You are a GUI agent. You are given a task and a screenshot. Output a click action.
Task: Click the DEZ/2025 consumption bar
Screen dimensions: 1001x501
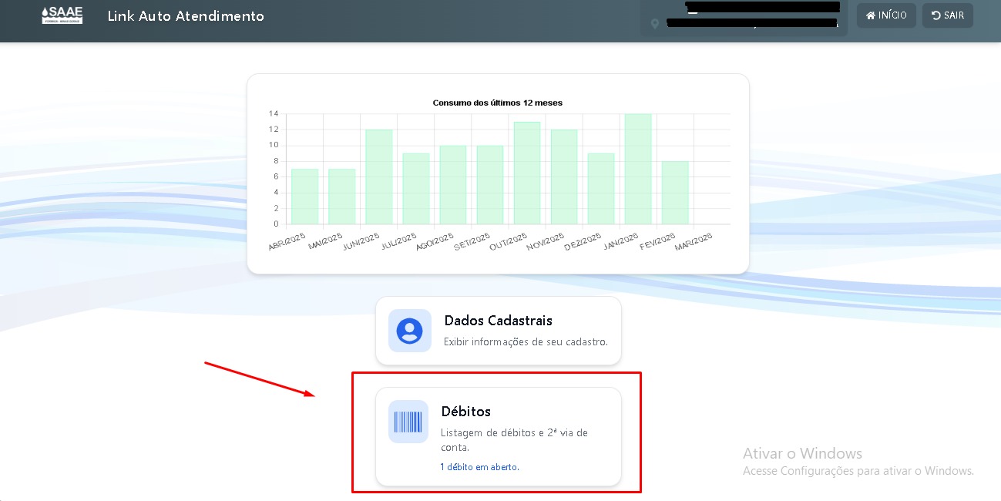click(x=601, y=189)
